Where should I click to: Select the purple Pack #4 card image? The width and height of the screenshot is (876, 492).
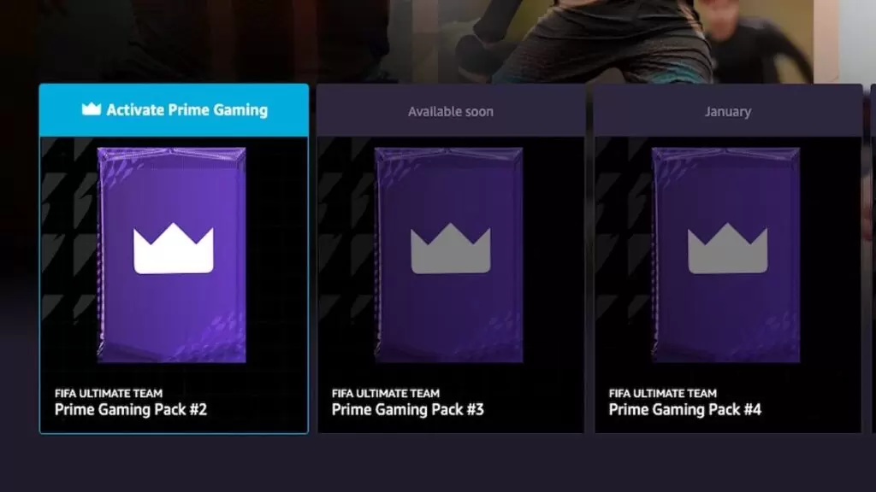click(725, 255)
